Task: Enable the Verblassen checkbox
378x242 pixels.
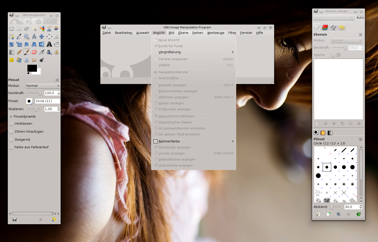Action: click(x=11, y=124)
